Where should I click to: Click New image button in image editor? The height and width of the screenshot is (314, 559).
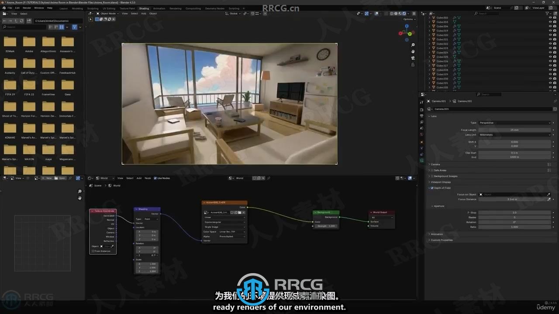pos(47,178)
